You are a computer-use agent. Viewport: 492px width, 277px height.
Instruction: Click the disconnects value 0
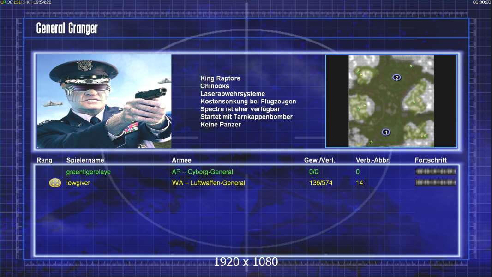[358, 172]
